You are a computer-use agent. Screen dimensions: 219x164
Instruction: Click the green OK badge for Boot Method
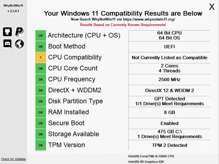tap(41, 47)
